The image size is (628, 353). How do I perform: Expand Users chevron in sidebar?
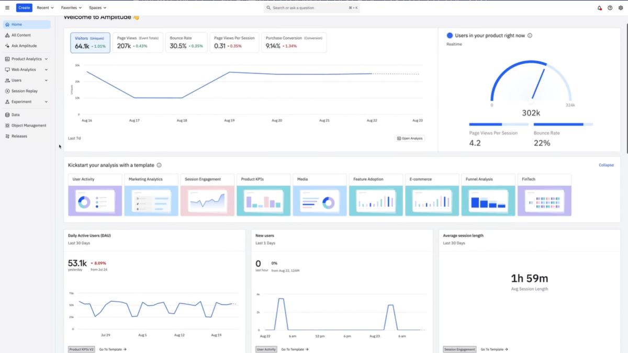tap(46, 81)
